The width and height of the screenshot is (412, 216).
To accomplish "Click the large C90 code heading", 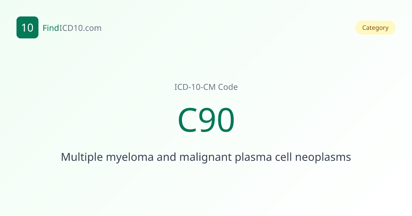I will coord(206,121).
